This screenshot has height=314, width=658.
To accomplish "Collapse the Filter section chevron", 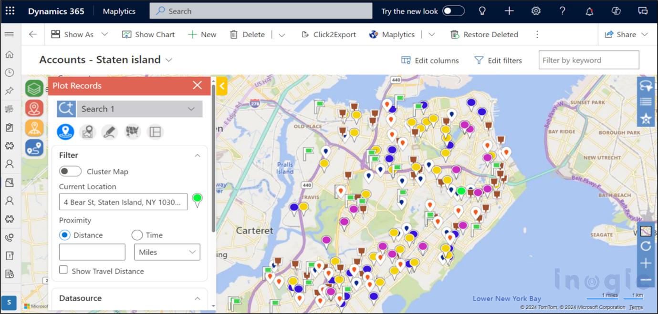I will 197,155.
